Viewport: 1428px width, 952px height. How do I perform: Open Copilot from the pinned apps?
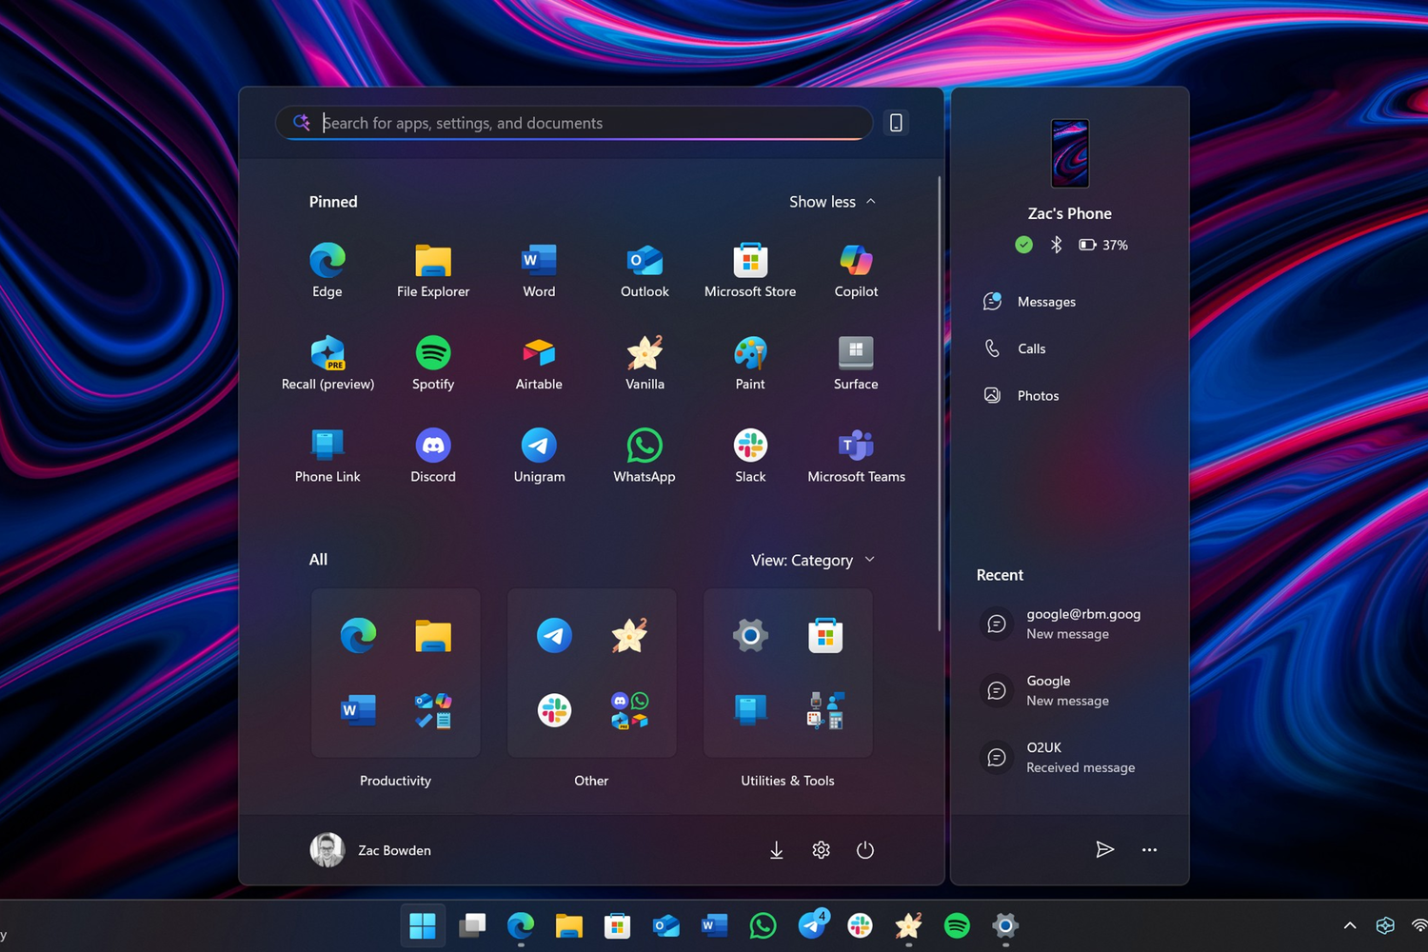854,267
